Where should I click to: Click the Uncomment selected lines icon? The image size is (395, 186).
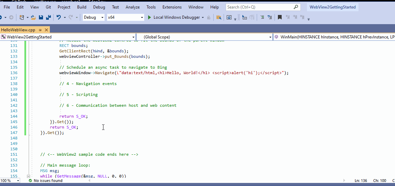pos(270,17)
